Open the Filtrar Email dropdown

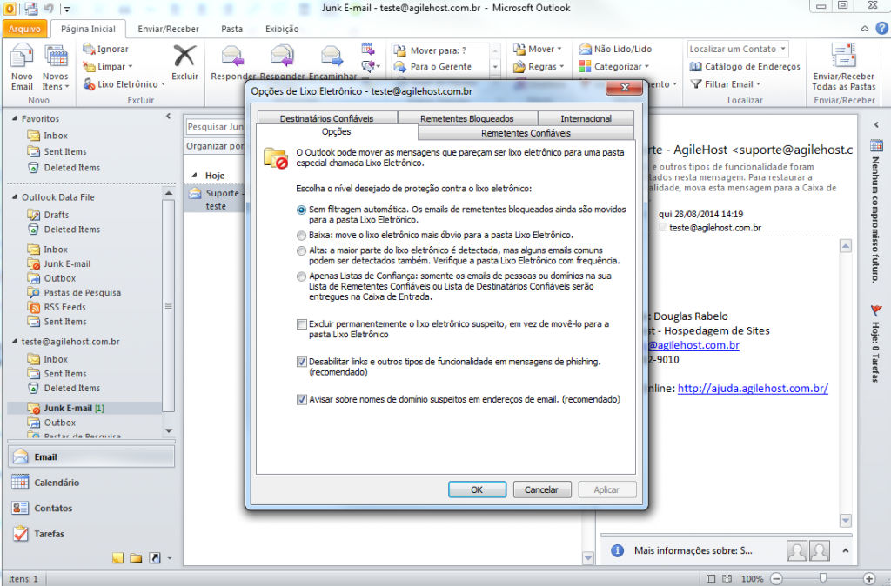click(x=725, y=84)
